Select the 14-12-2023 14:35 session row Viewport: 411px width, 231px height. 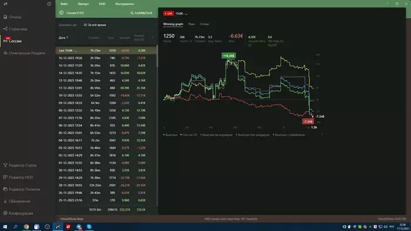[x=106, y=73]
